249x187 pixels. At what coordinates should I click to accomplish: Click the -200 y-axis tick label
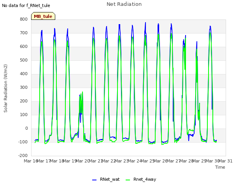pyautogui.click(x=23, y=155)
